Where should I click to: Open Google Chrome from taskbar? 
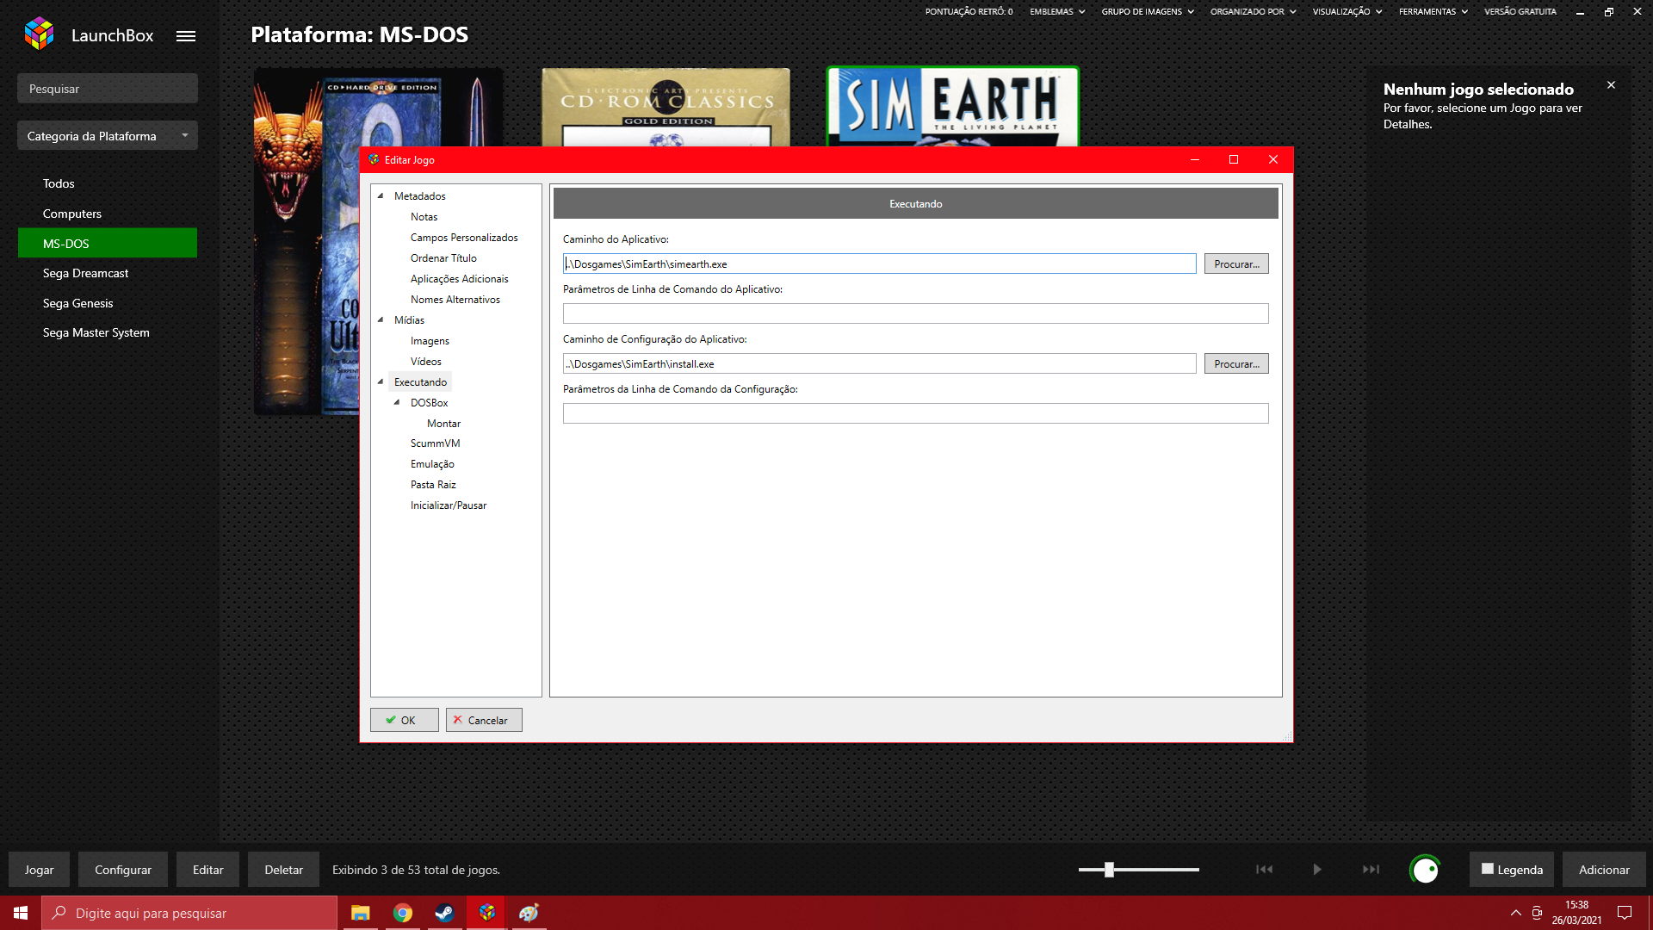pyautogui.click(x=402, y=913)
